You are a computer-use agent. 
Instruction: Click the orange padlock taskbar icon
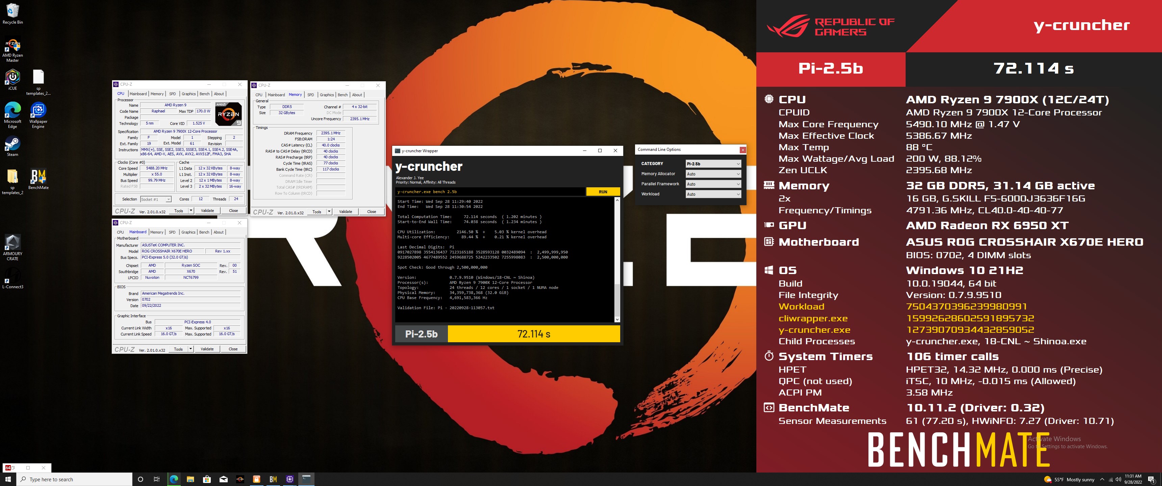(257, 479)
